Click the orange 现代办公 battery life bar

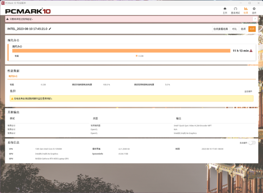(121, 51)
